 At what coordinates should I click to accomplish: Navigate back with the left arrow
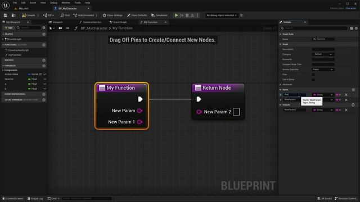pos(60,28)
